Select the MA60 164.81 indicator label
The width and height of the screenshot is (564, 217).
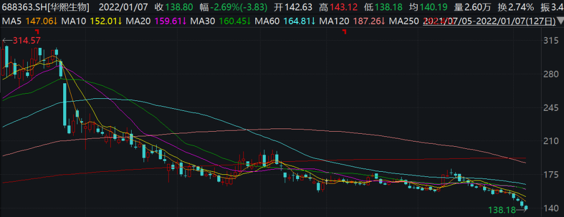[x=285, y=21]
